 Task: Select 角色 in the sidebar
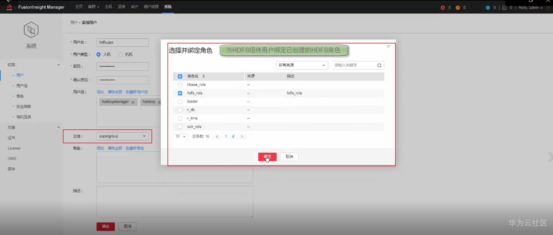(x=20, y=96)
